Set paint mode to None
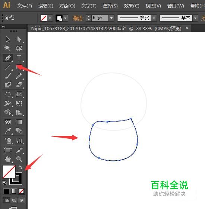This screenshot has width=205, height=209. coord(21,192)
